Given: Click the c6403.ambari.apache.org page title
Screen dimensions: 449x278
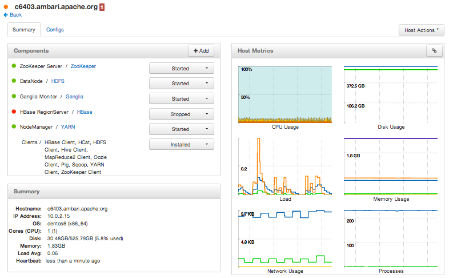Looking at the screenshot, I should coord(56,7).
